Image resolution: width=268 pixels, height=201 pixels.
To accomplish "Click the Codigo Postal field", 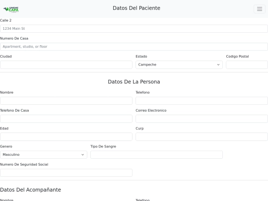I will [247, 65].
